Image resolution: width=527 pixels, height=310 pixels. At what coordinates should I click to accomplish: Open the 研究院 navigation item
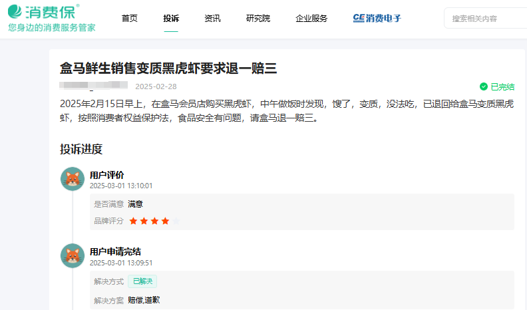[x=258, y=18]
